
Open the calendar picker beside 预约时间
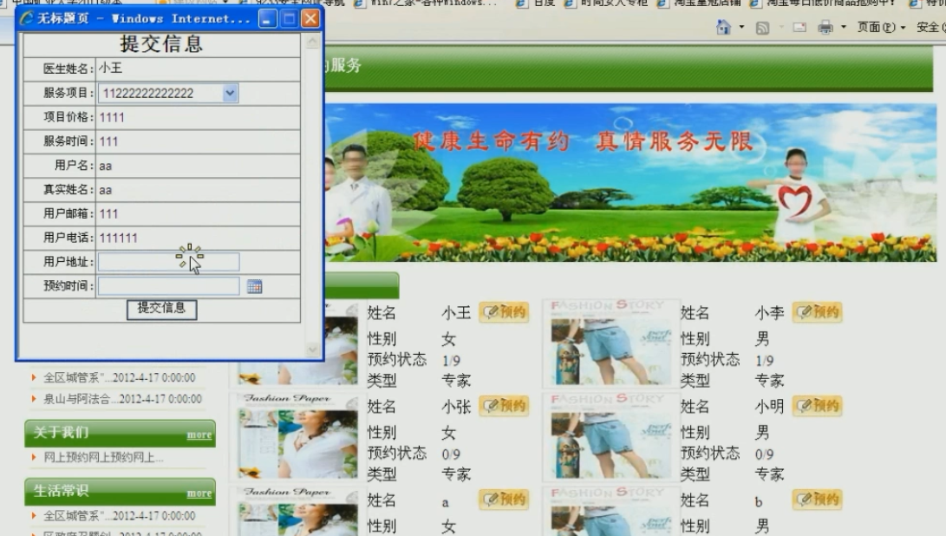coord(255,287)
